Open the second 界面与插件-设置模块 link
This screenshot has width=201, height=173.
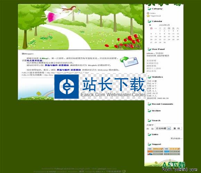point(69,70)
